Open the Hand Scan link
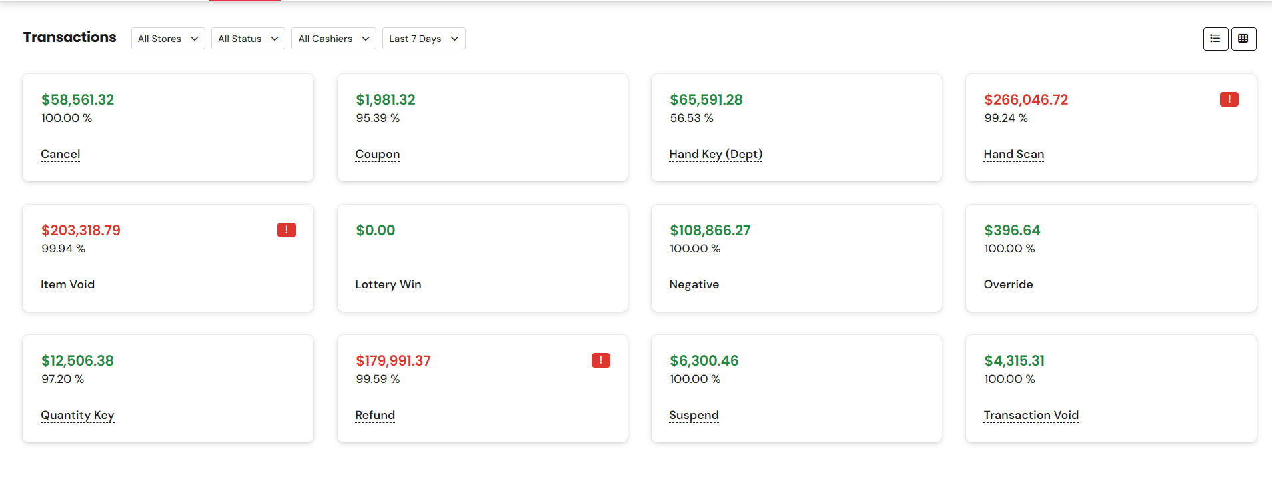The image size is (1272, 497). coord(1013,154)
